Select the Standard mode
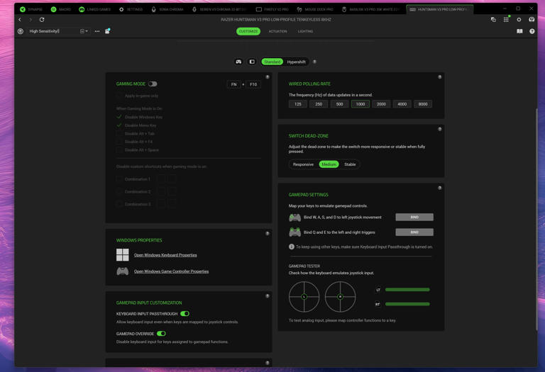The image size is (545, 372). tap(272, 62)
